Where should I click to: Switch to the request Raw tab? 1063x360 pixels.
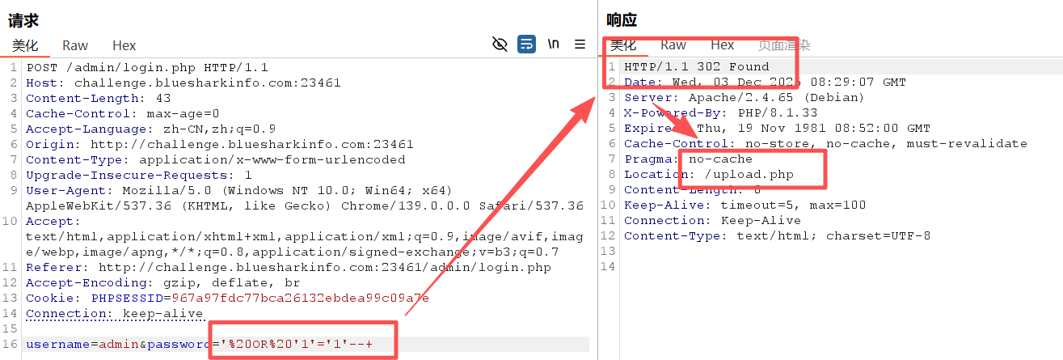coord(75,45)
